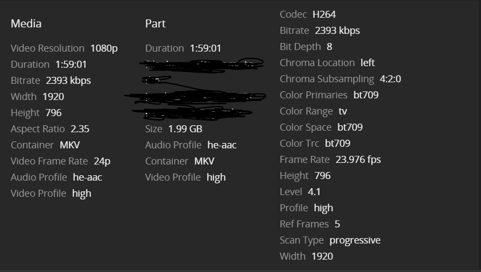Image resolution: width=481 pixels, height=272 pixels.
Task: Click the Codec H264 value
Action: tap(324, 15)
